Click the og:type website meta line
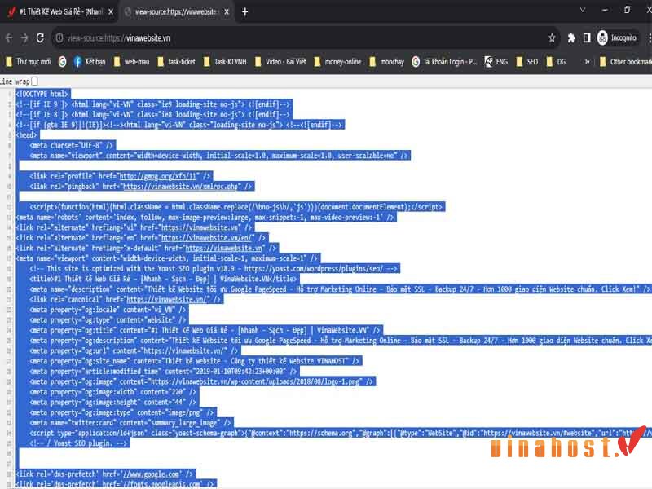The image size is (652, 489). 108,320
